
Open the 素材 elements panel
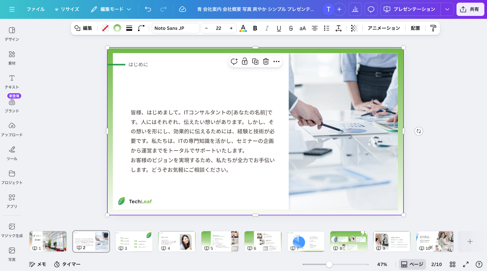coord(12,57)
